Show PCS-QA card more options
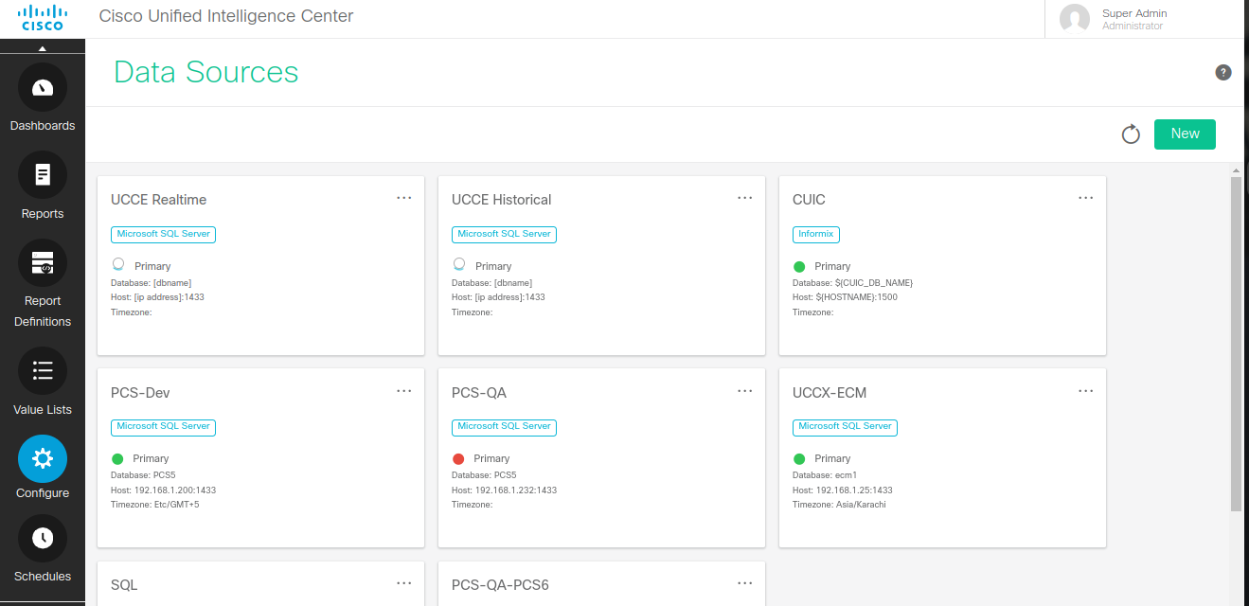The image size is (1249, 606). coord(745,391)
